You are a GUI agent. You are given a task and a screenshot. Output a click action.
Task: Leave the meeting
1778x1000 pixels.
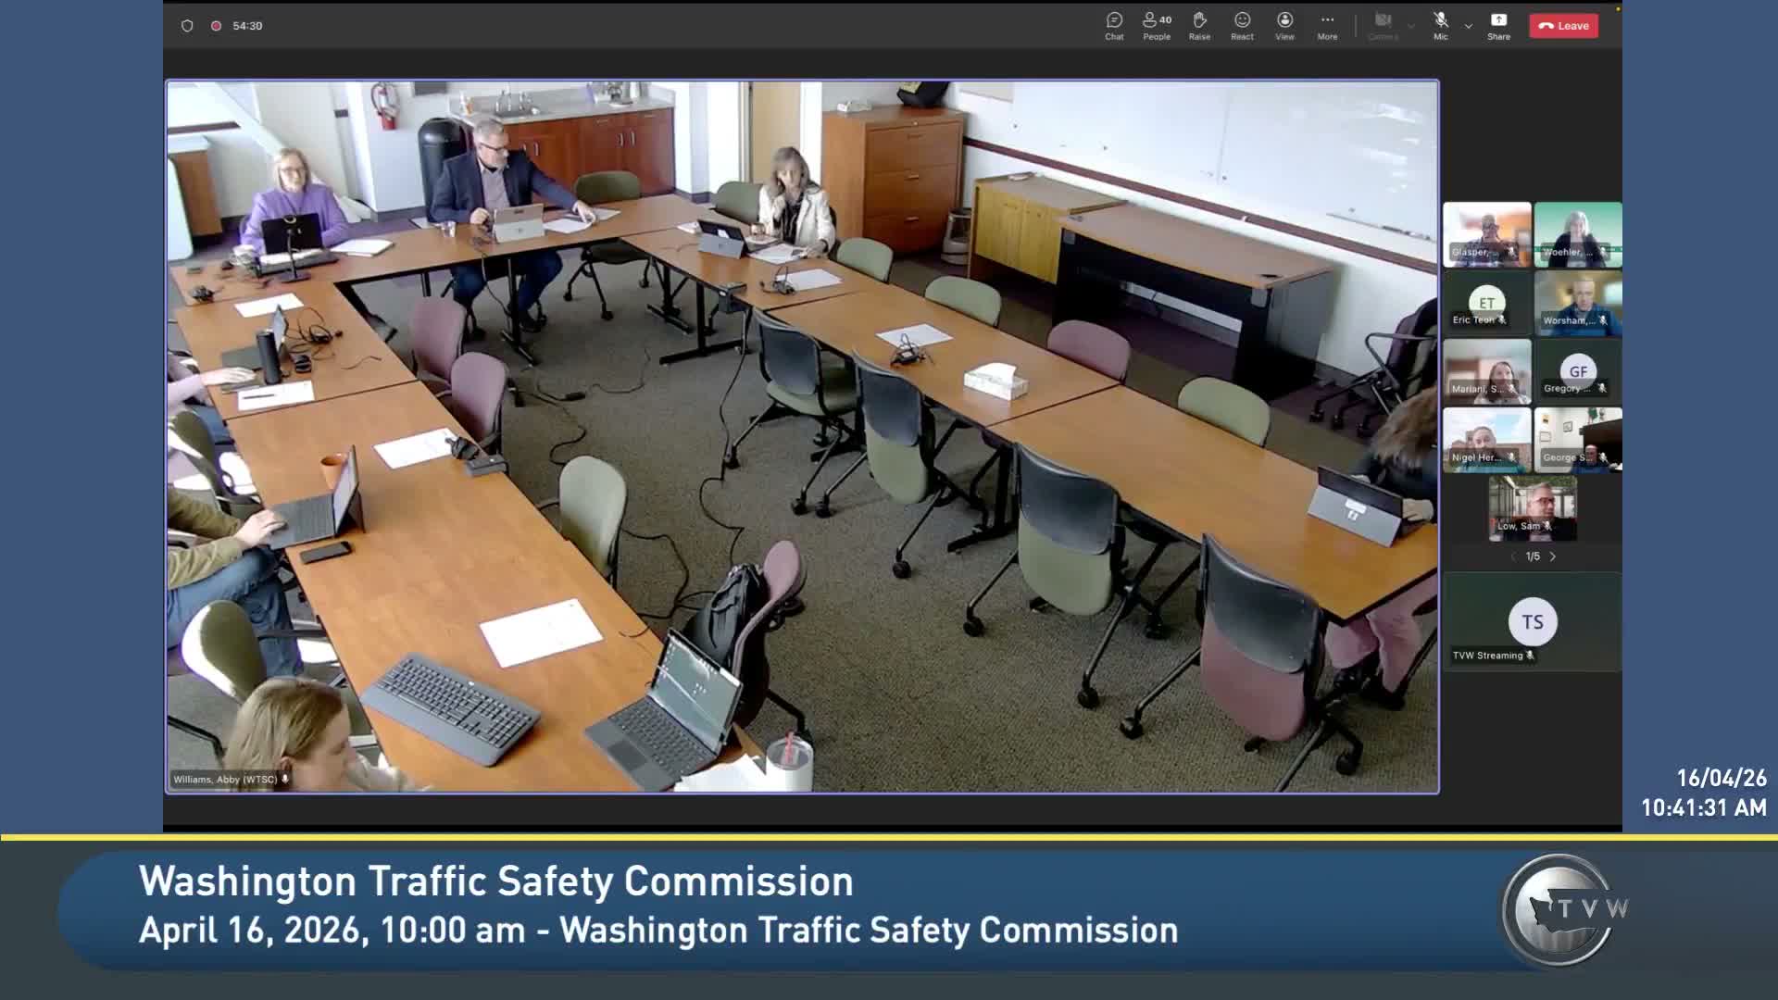click(1563, 26)
